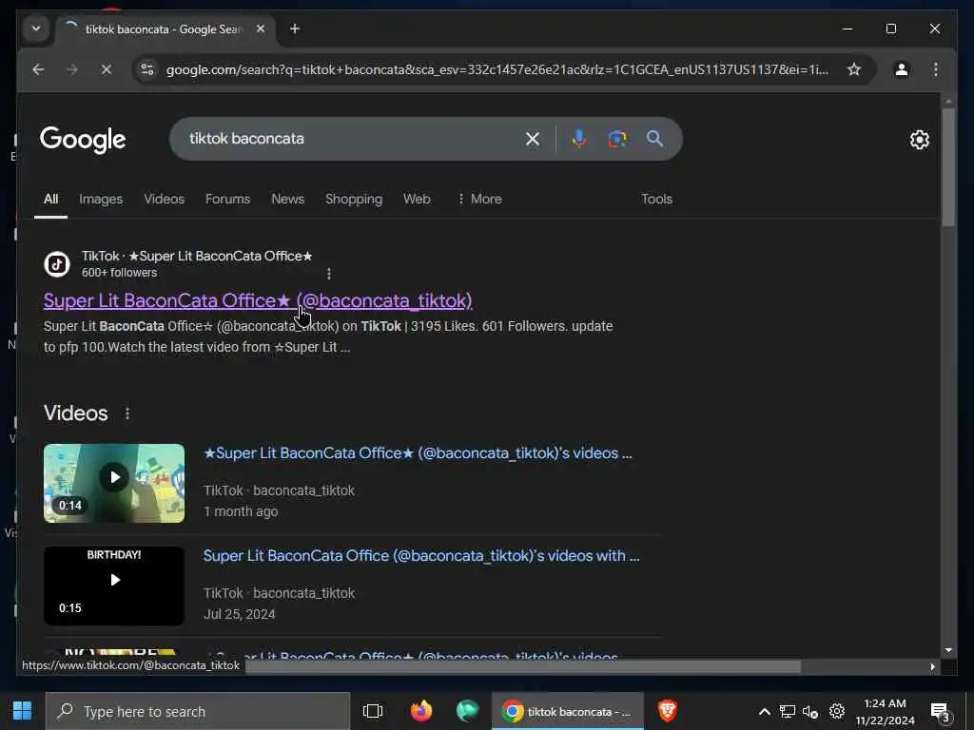The image size is (974, 730).
Task: Open the first result's three-dot options
Action: tap(328, 273)
